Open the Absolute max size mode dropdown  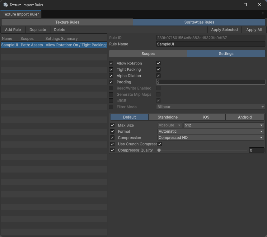(170, 125)
